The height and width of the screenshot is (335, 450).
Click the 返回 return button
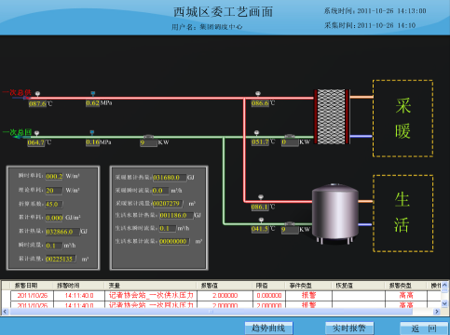click(x=424, y=328)
